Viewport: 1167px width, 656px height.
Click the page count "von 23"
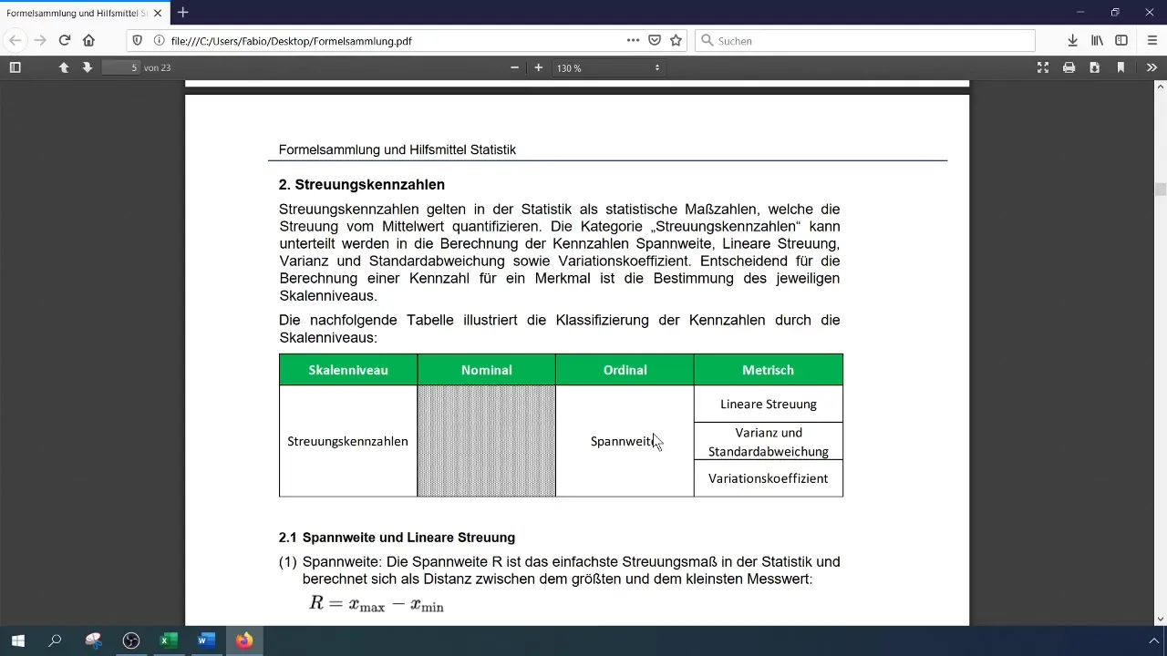(158, 67)
